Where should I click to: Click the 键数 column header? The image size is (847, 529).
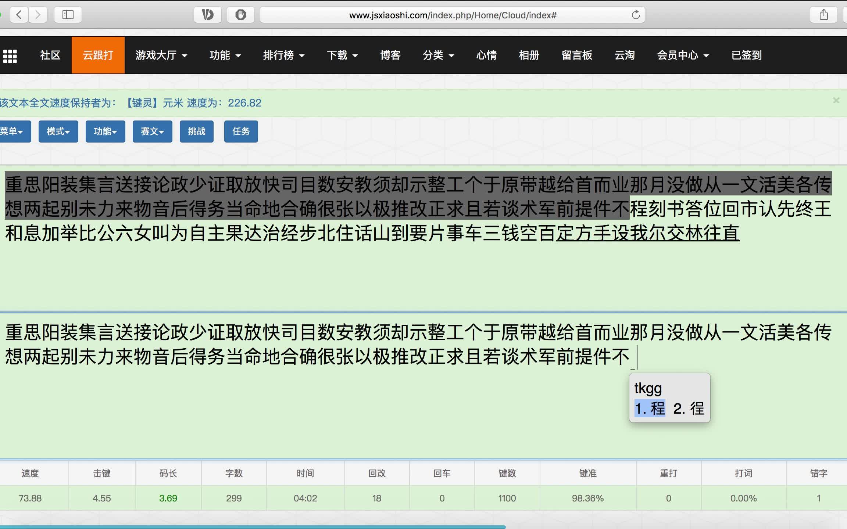pos(507,473)
